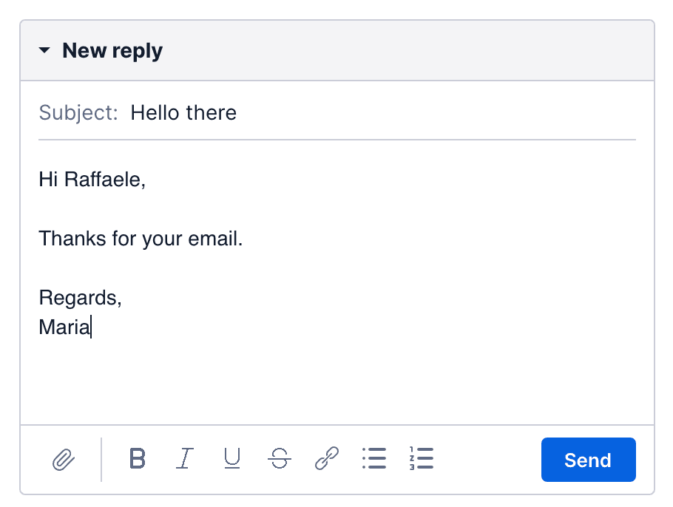Click the Subject label
The height and width of the screenshot is (507, 673).
coord(78,112)
